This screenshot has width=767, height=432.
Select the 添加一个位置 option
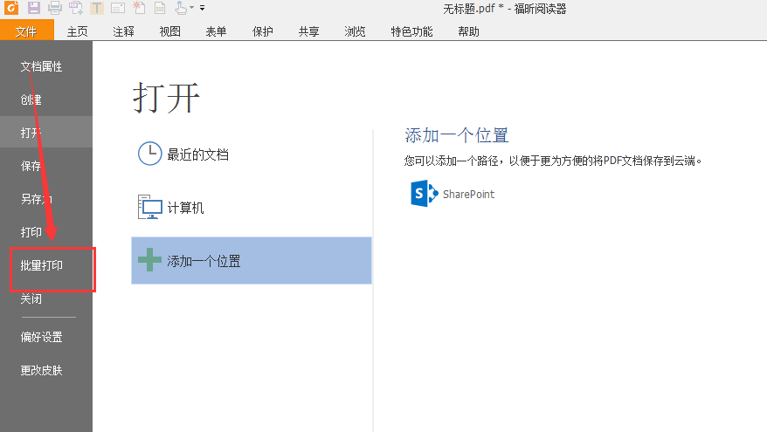coord(252,260)
